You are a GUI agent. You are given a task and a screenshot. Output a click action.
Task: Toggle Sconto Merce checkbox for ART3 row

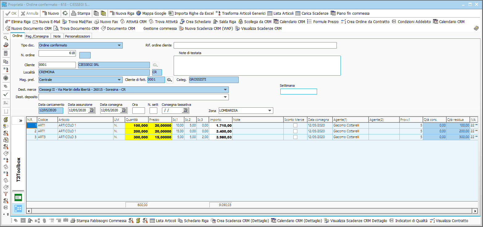[x=295, y=137]
